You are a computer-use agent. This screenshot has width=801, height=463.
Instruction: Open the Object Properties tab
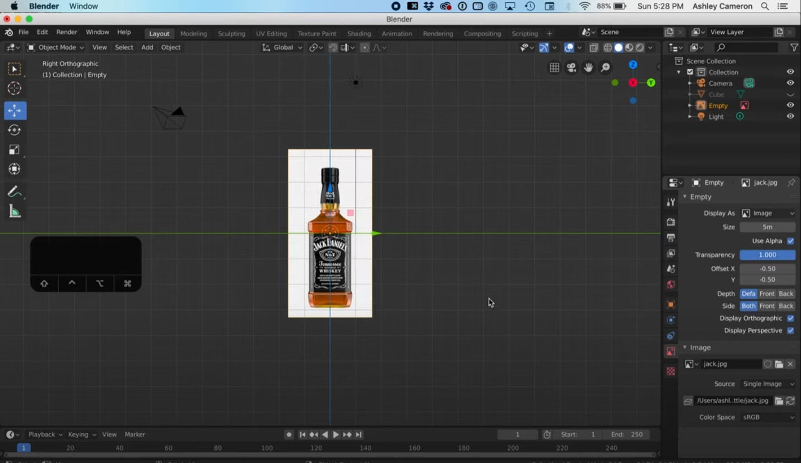coord(671,304)
